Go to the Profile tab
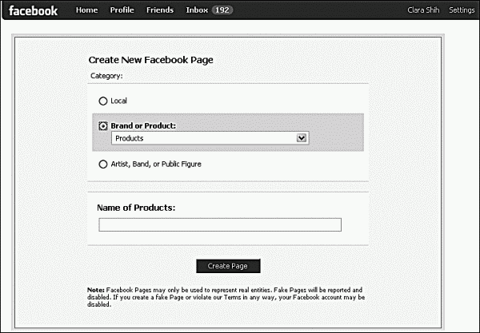 (x=122, y=11)
